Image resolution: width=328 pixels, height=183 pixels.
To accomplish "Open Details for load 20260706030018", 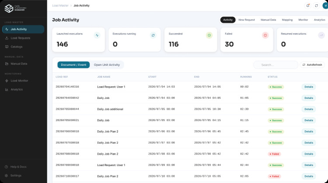I will coord(309,132).
